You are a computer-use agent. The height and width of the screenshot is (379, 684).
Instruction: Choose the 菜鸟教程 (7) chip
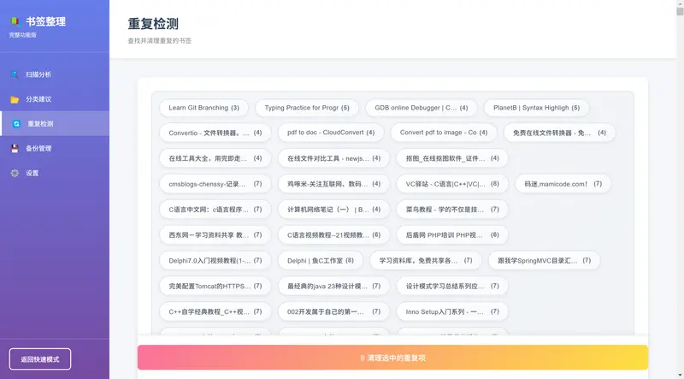pyautogui.click(x=452, y=210)
